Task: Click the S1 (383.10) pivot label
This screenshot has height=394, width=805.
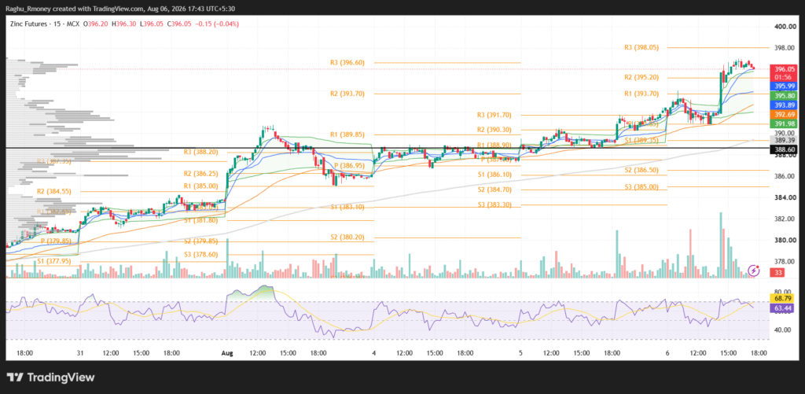Action: 347,207
